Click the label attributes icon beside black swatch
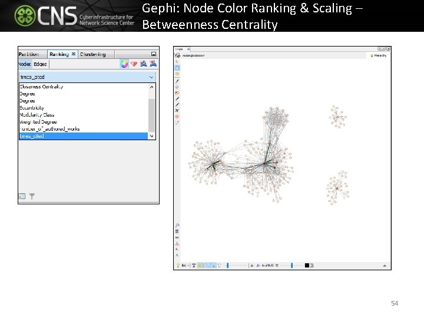 point(312,266)
